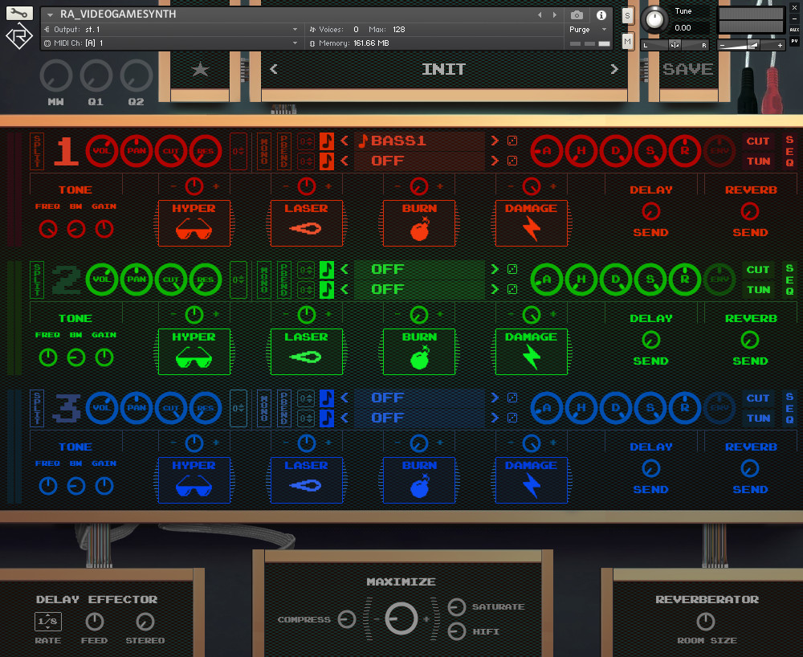Select previous sound before BASS1

coord(344,141)
